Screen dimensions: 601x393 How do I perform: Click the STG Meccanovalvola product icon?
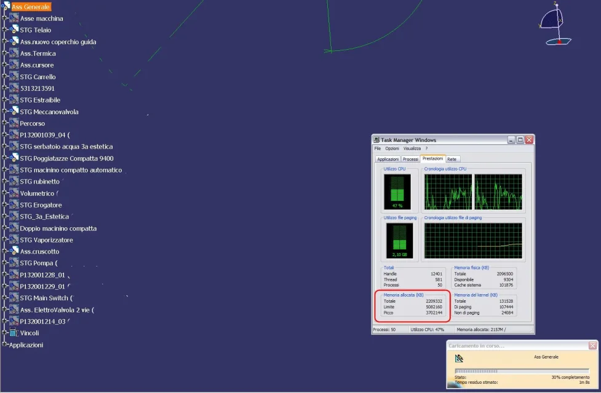[x=14, y=111]
